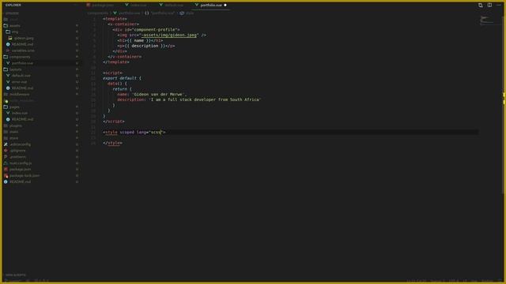Click the opening <template> tag
506x284 pixels.
point(115,19)
